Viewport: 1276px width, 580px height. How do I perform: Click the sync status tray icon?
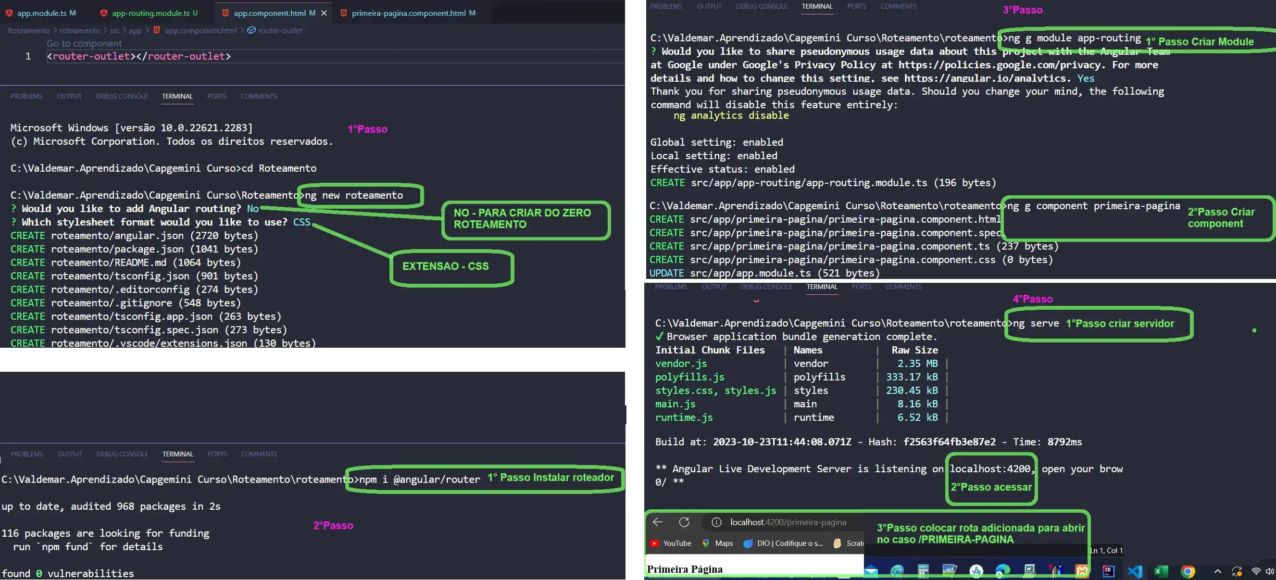[1237, 571]
